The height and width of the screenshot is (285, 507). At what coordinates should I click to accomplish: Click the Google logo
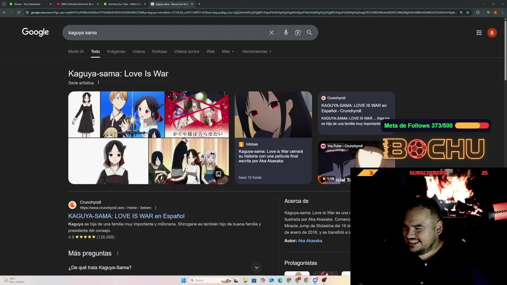[35, 32]
